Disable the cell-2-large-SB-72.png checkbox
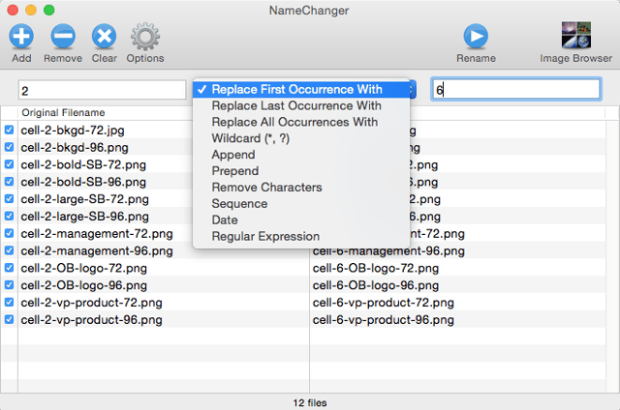This screenshot has width=620, height=410. tap(9, 199)
